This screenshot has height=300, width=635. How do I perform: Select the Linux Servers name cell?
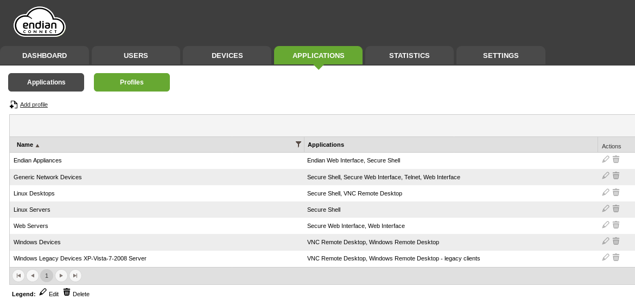(157, 210)
